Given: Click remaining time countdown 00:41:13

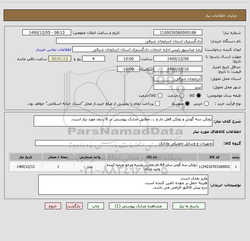Looking at the screenshot, I should 60,59.
